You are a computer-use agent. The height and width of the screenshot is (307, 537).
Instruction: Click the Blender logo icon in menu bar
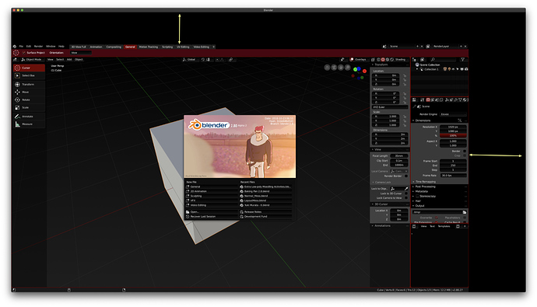coord(14,47)
